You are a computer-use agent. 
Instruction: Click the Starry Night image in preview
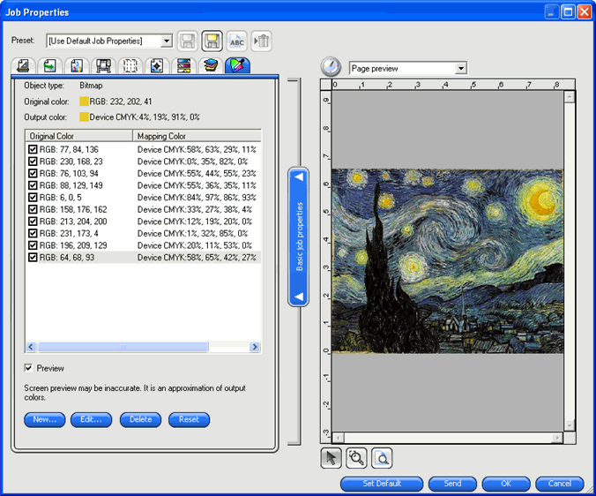pyautogui.click(x=447, y=261)
